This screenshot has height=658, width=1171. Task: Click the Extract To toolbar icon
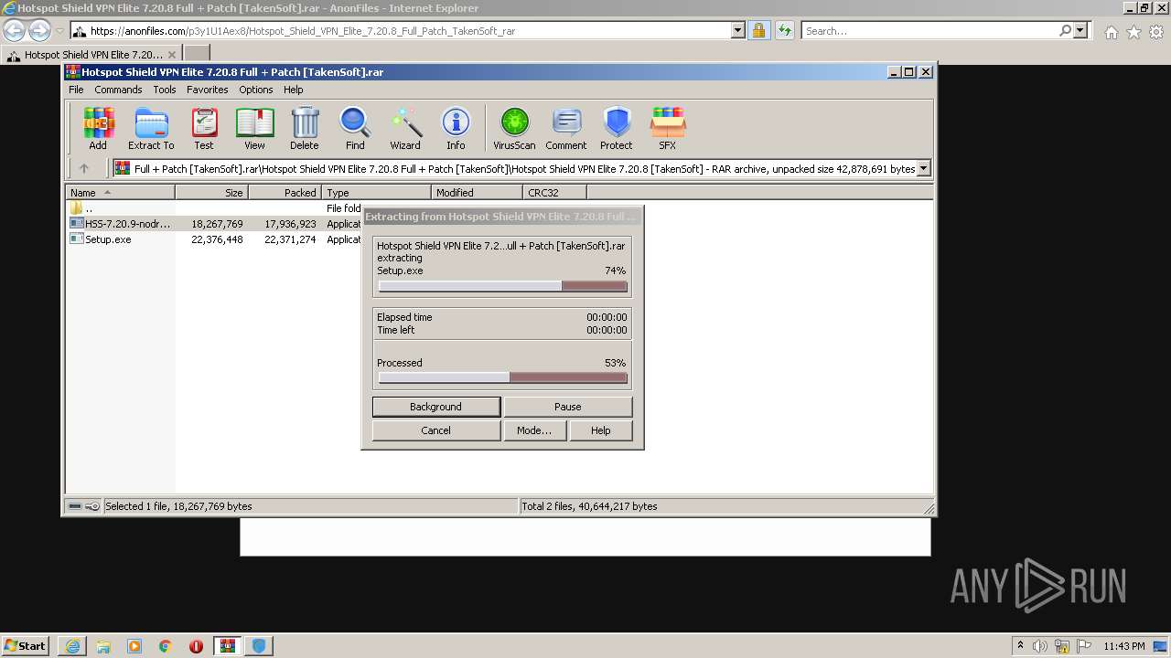coord(151,128)
